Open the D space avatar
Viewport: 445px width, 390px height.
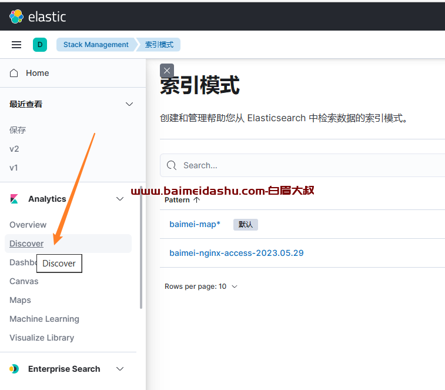click(x=40, y=45)
